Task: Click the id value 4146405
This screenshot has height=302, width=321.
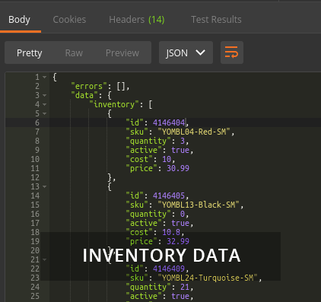Action: tap(169, 196)
